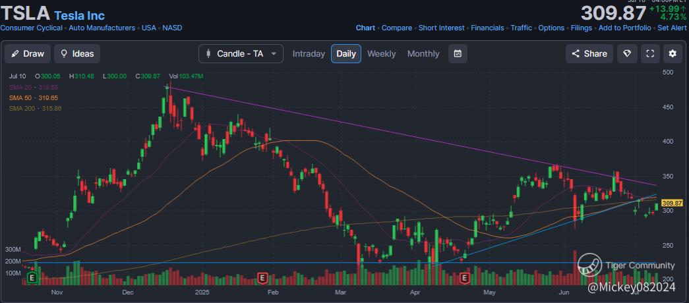Click the pencil icon on Draw
Viewport: 689px width, 303px height.
[15, 53]
